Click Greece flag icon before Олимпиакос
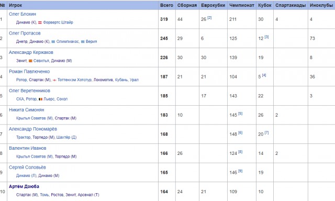Image resolution: width=335 pixels, height=201 pixels. pyautogui.click(x=53, y=42)
